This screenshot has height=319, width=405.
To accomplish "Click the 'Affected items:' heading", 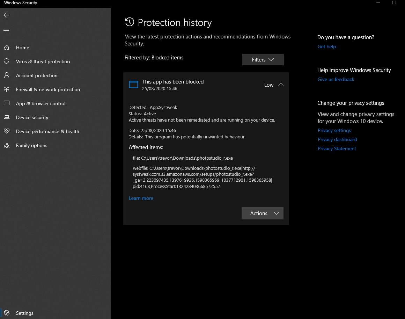I will coord(146,147).
